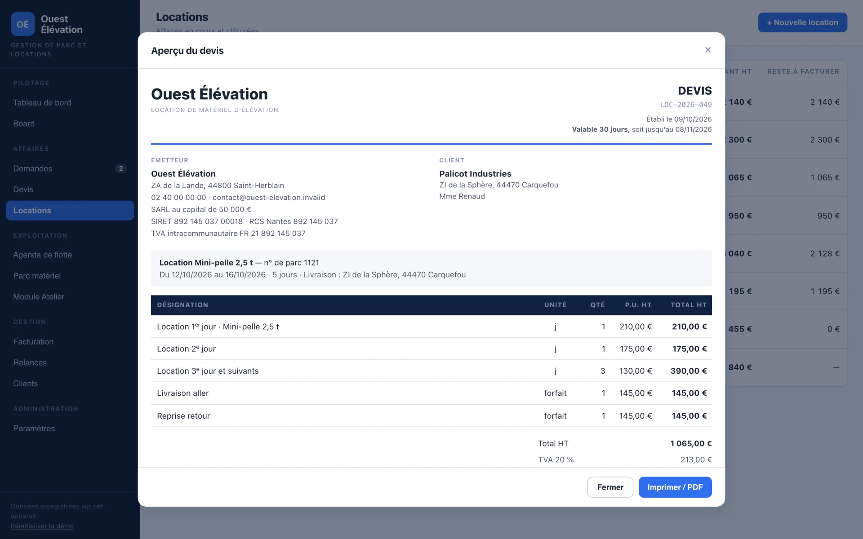Screen dimensions: 863x539
Task: Click Total HT amount 1 065,00 €
Action: click(691, 444)
